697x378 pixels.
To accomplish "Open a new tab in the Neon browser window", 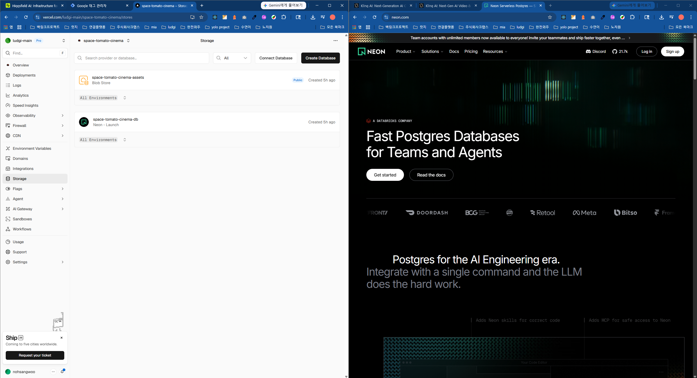I will tap(550, 5).
